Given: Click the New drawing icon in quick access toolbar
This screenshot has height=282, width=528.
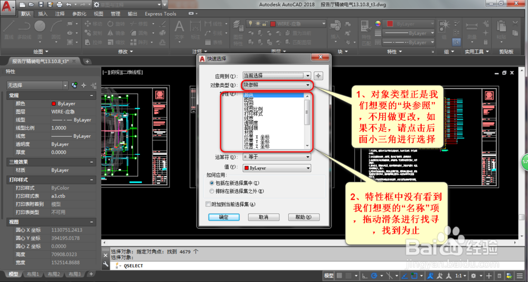Looking at the screenshot, I should point(22,5).
